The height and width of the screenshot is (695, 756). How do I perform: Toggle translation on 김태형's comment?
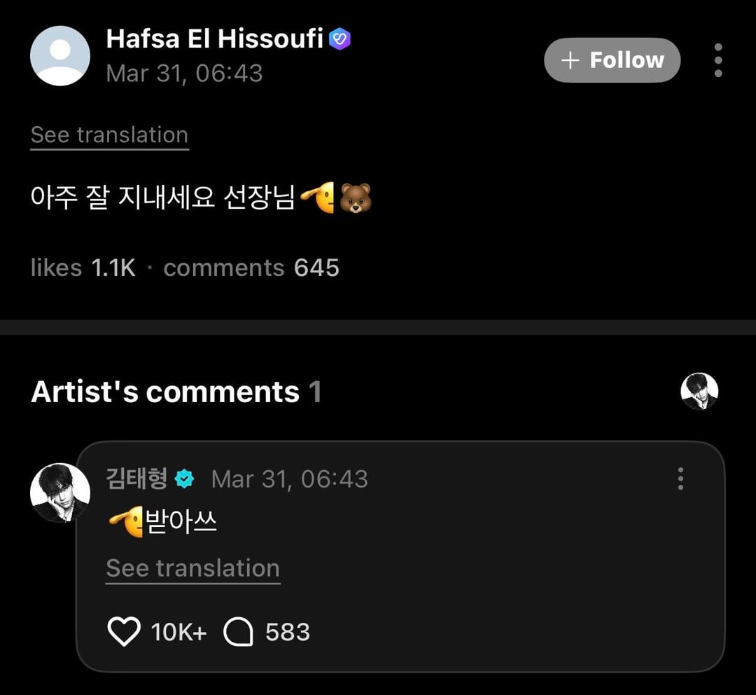[192, 568]
